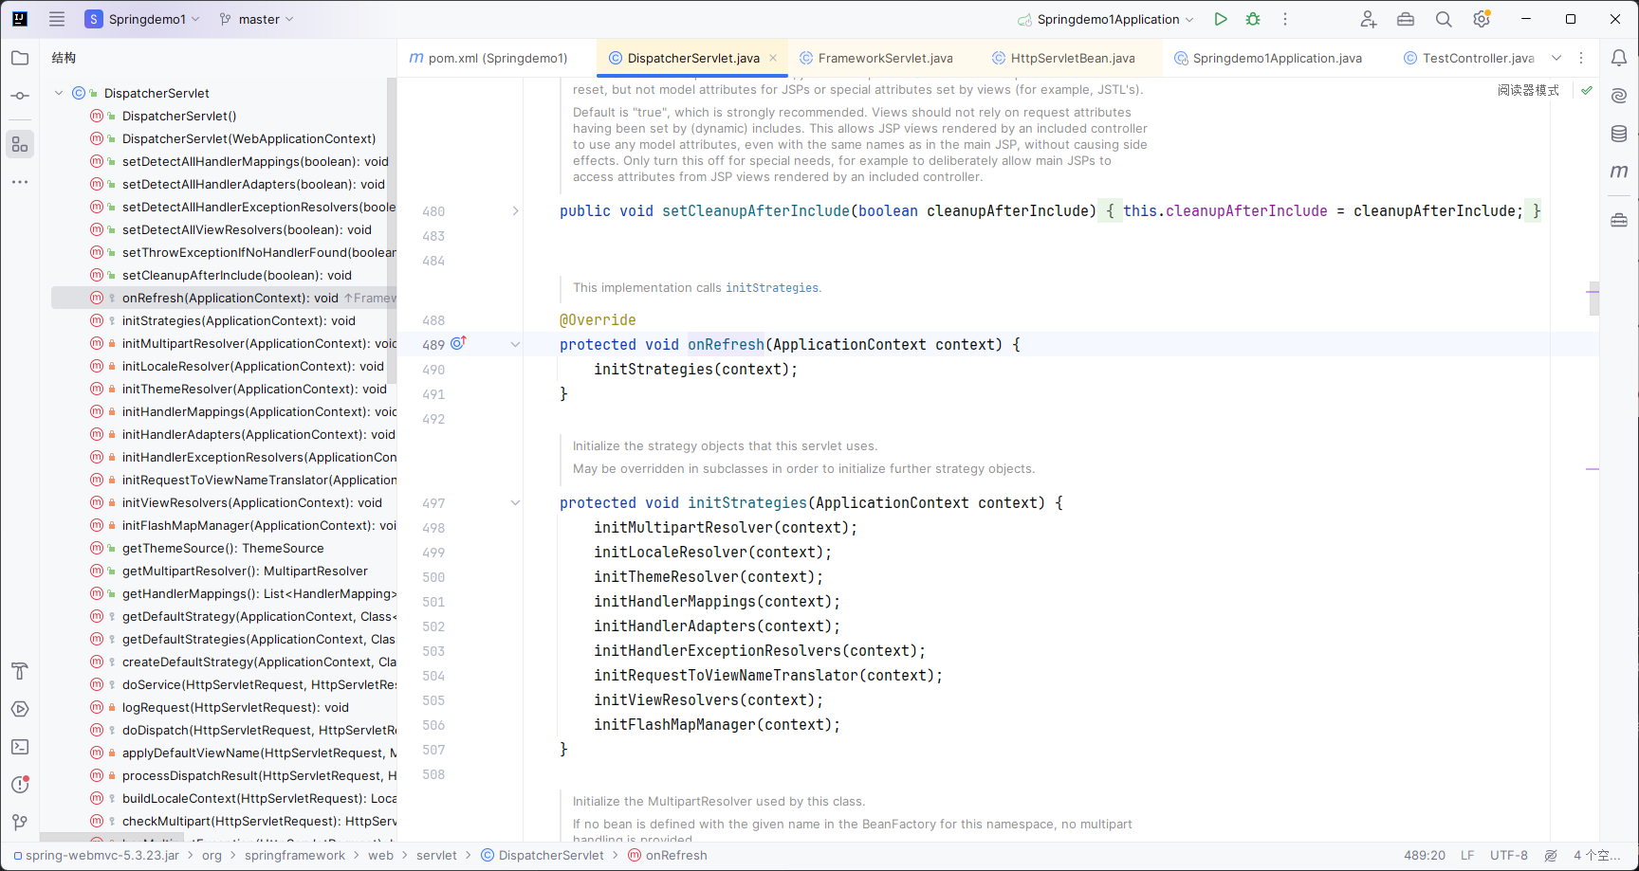The height and width of the screenshot is (871, 1639).
Task: Open the Git tool window
Action: click(20, 823)
